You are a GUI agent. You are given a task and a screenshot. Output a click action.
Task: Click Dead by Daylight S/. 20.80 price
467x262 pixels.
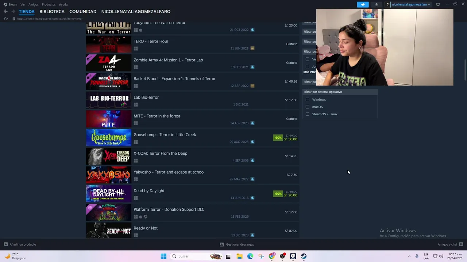click(290, 195)
